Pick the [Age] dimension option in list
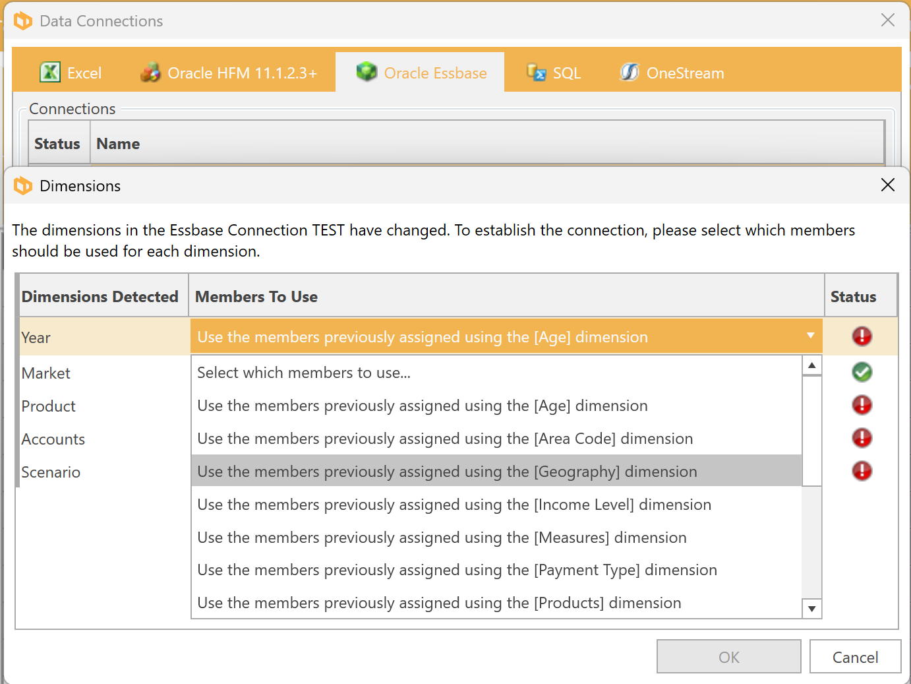Viewport: 911px width, 684px height. (x=496, y=406)
